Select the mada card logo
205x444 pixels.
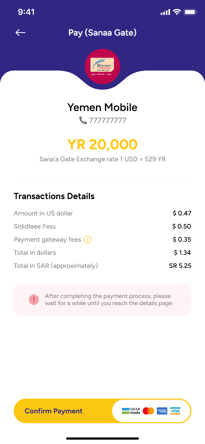tap(131, 411)
